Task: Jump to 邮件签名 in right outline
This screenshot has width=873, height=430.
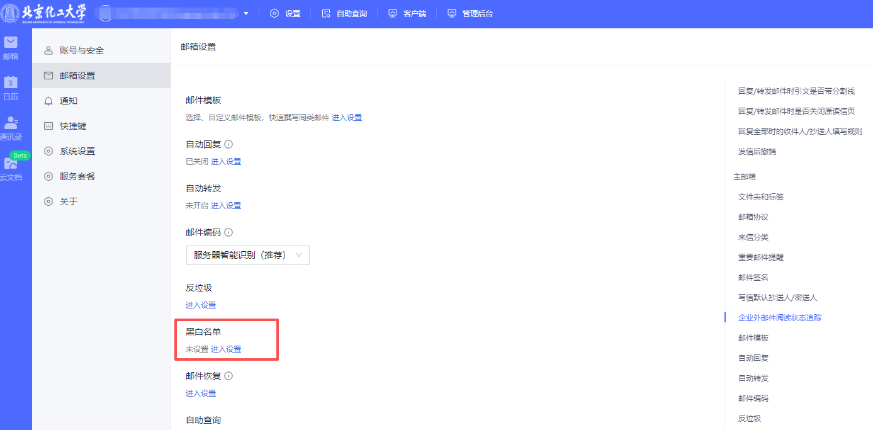Action: (753, 277)
